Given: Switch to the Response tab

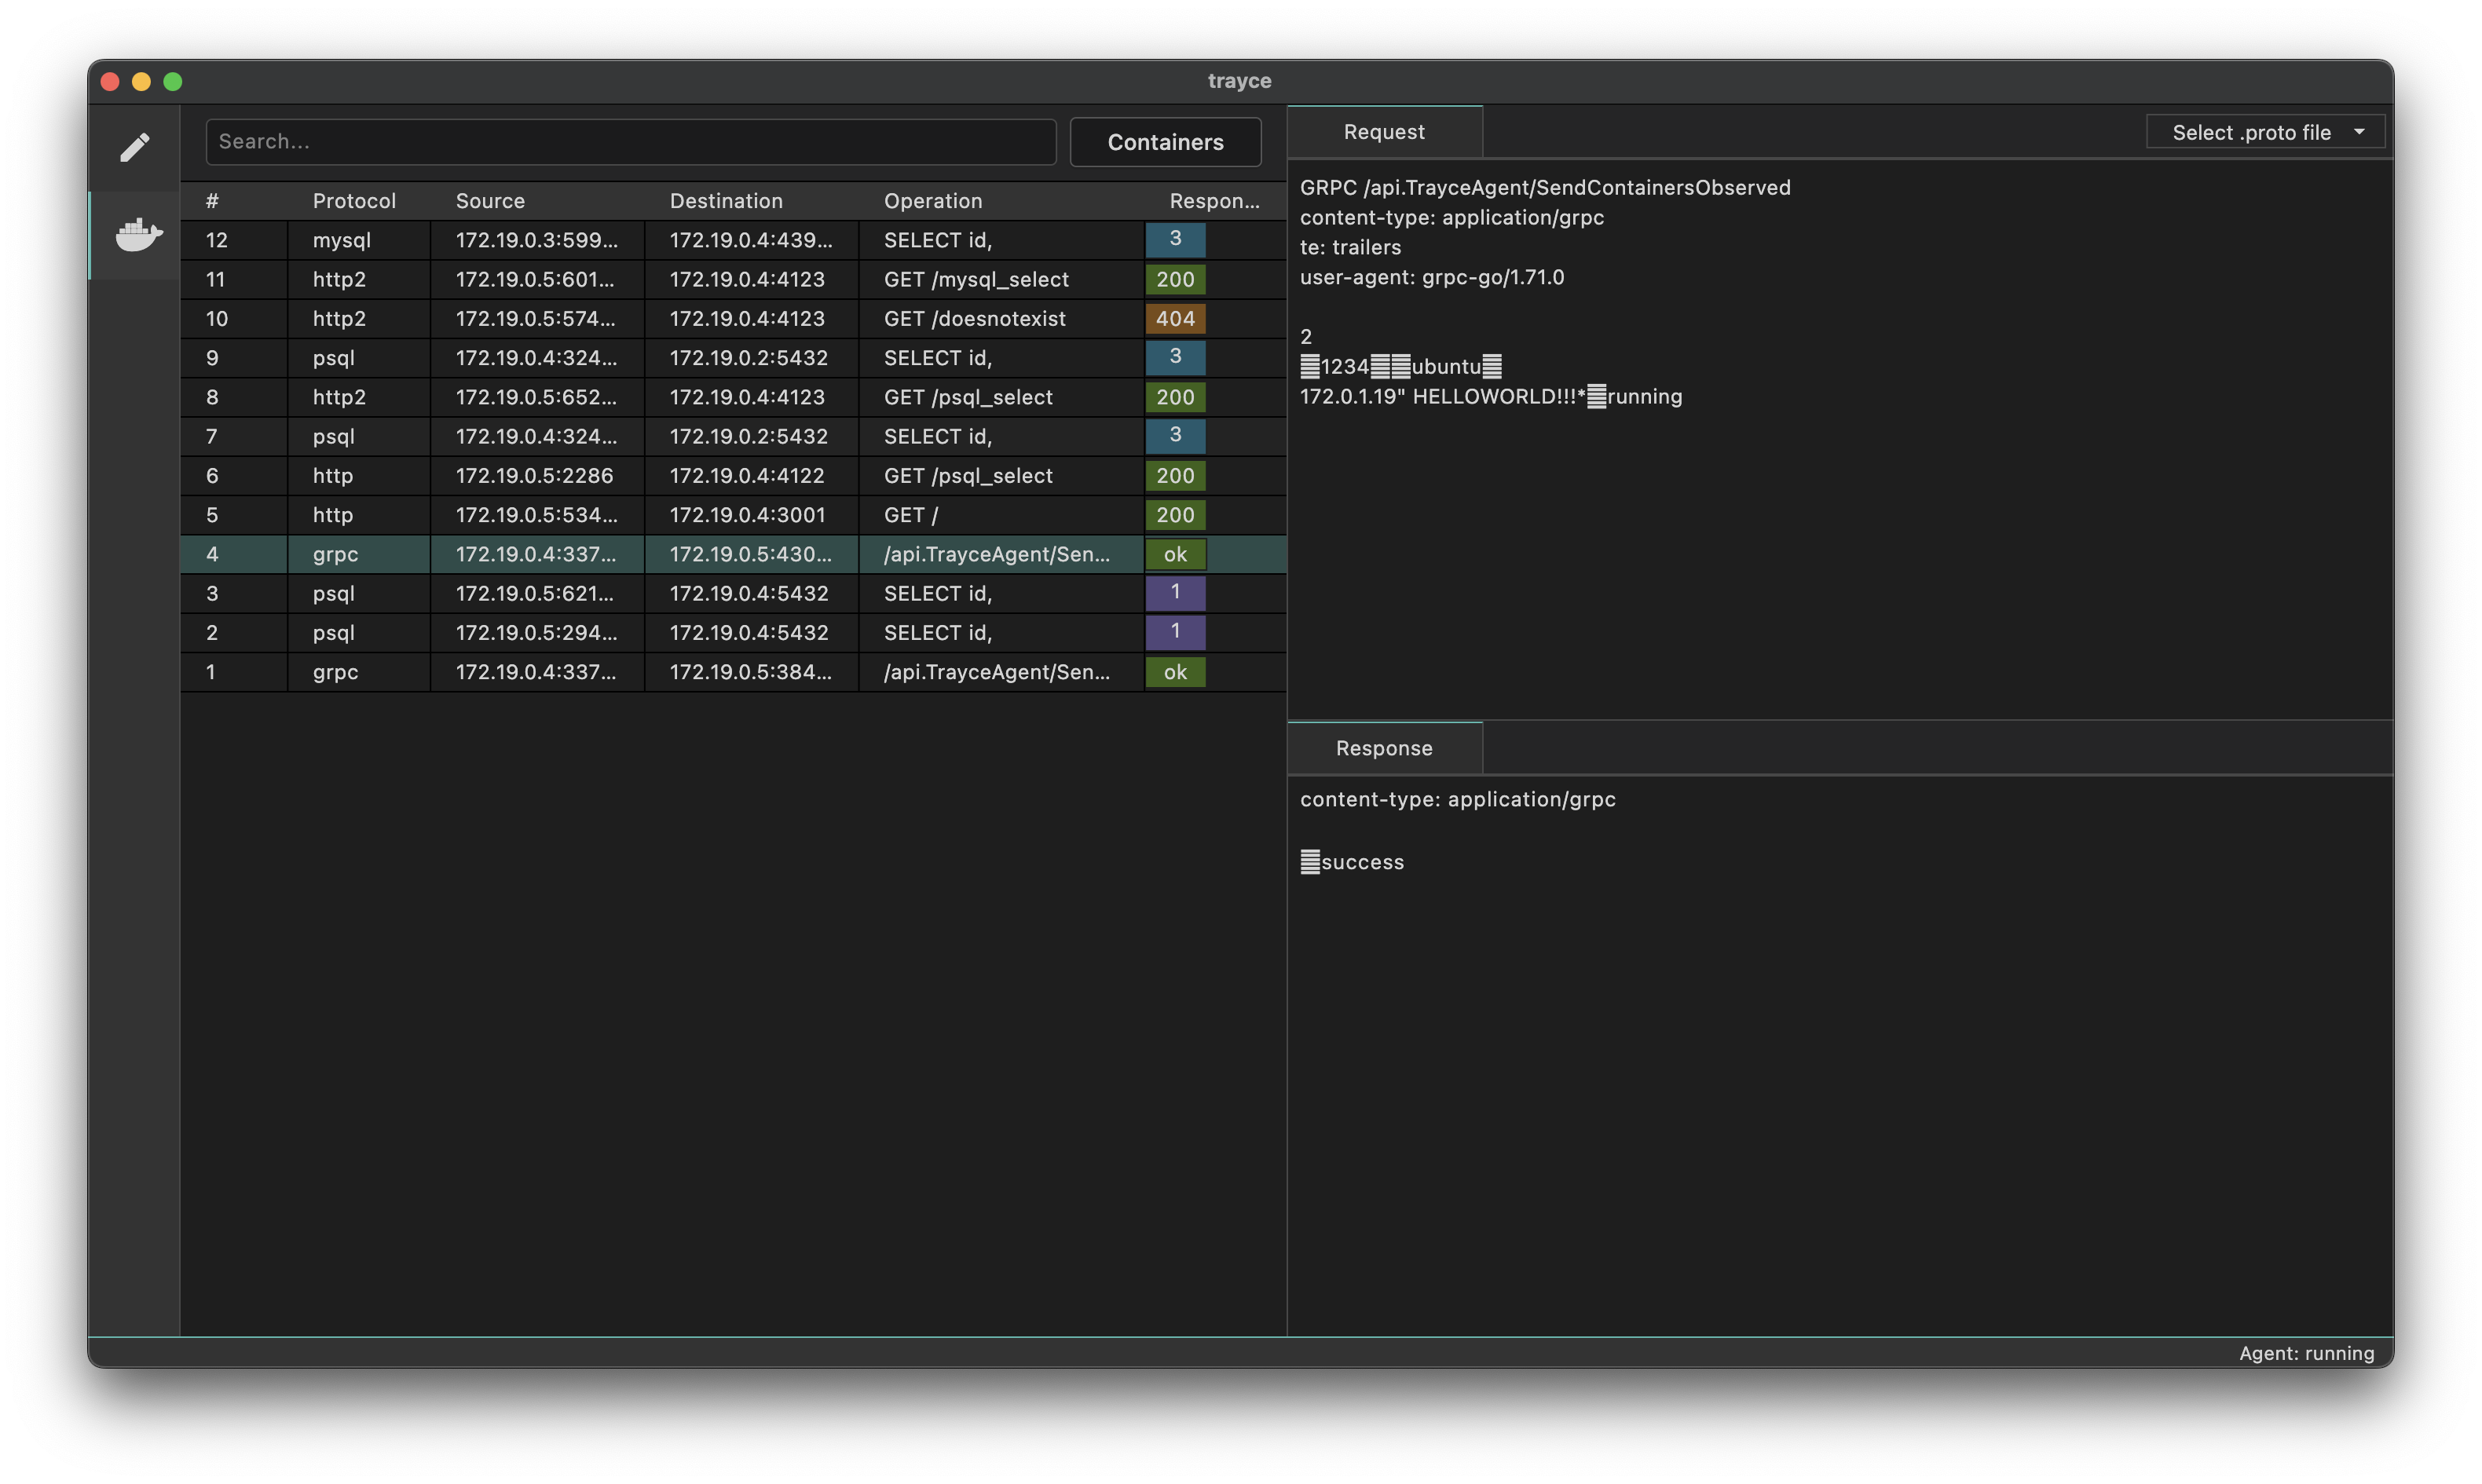Looking at the screenshot, I should pyautogui.click(x=1384, y=748).
